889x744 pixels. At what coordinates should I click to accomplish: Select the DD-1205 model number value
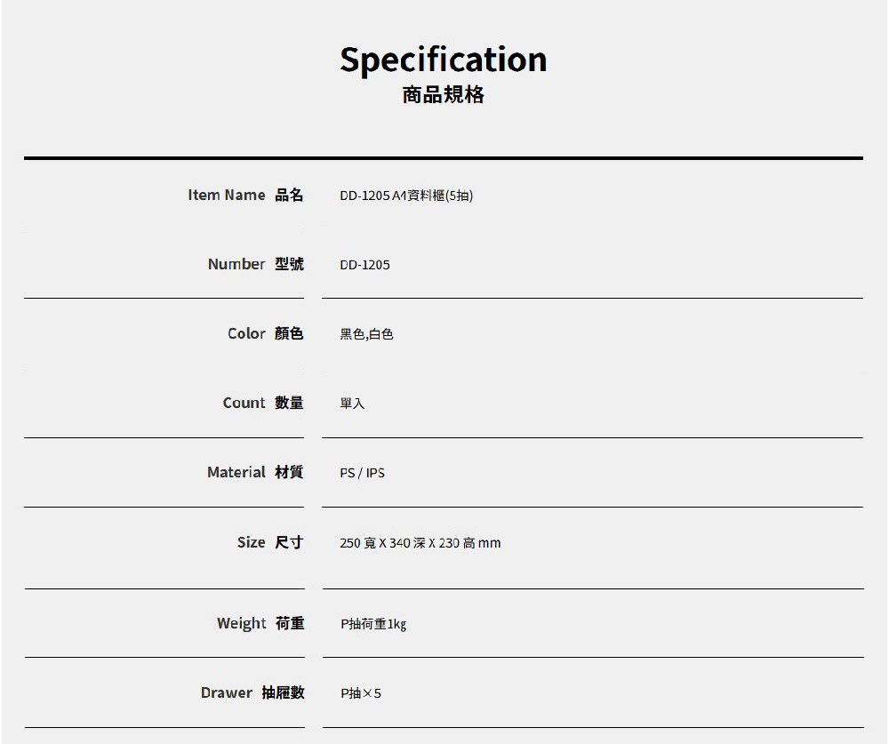click(364, 265)
